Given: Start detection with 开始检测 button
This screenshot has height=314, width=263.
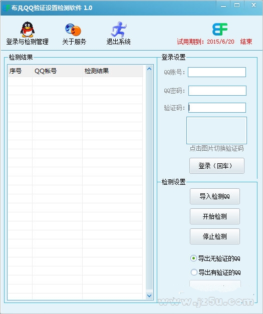Looking at the screenshot, I should (215, 216).
